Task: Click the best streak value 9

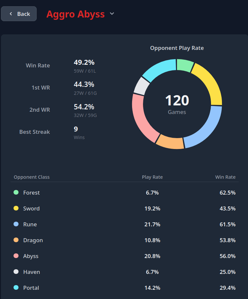Action: [76, 129]
